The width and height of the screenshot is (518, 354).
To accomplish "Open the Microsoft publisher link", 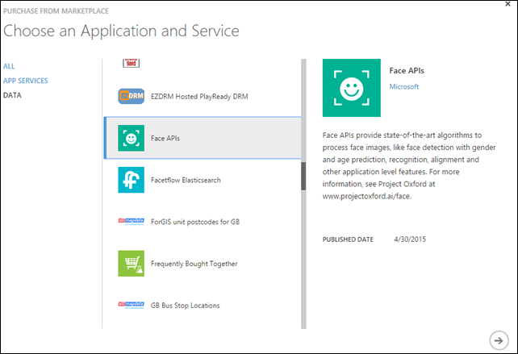I will 404,85.
